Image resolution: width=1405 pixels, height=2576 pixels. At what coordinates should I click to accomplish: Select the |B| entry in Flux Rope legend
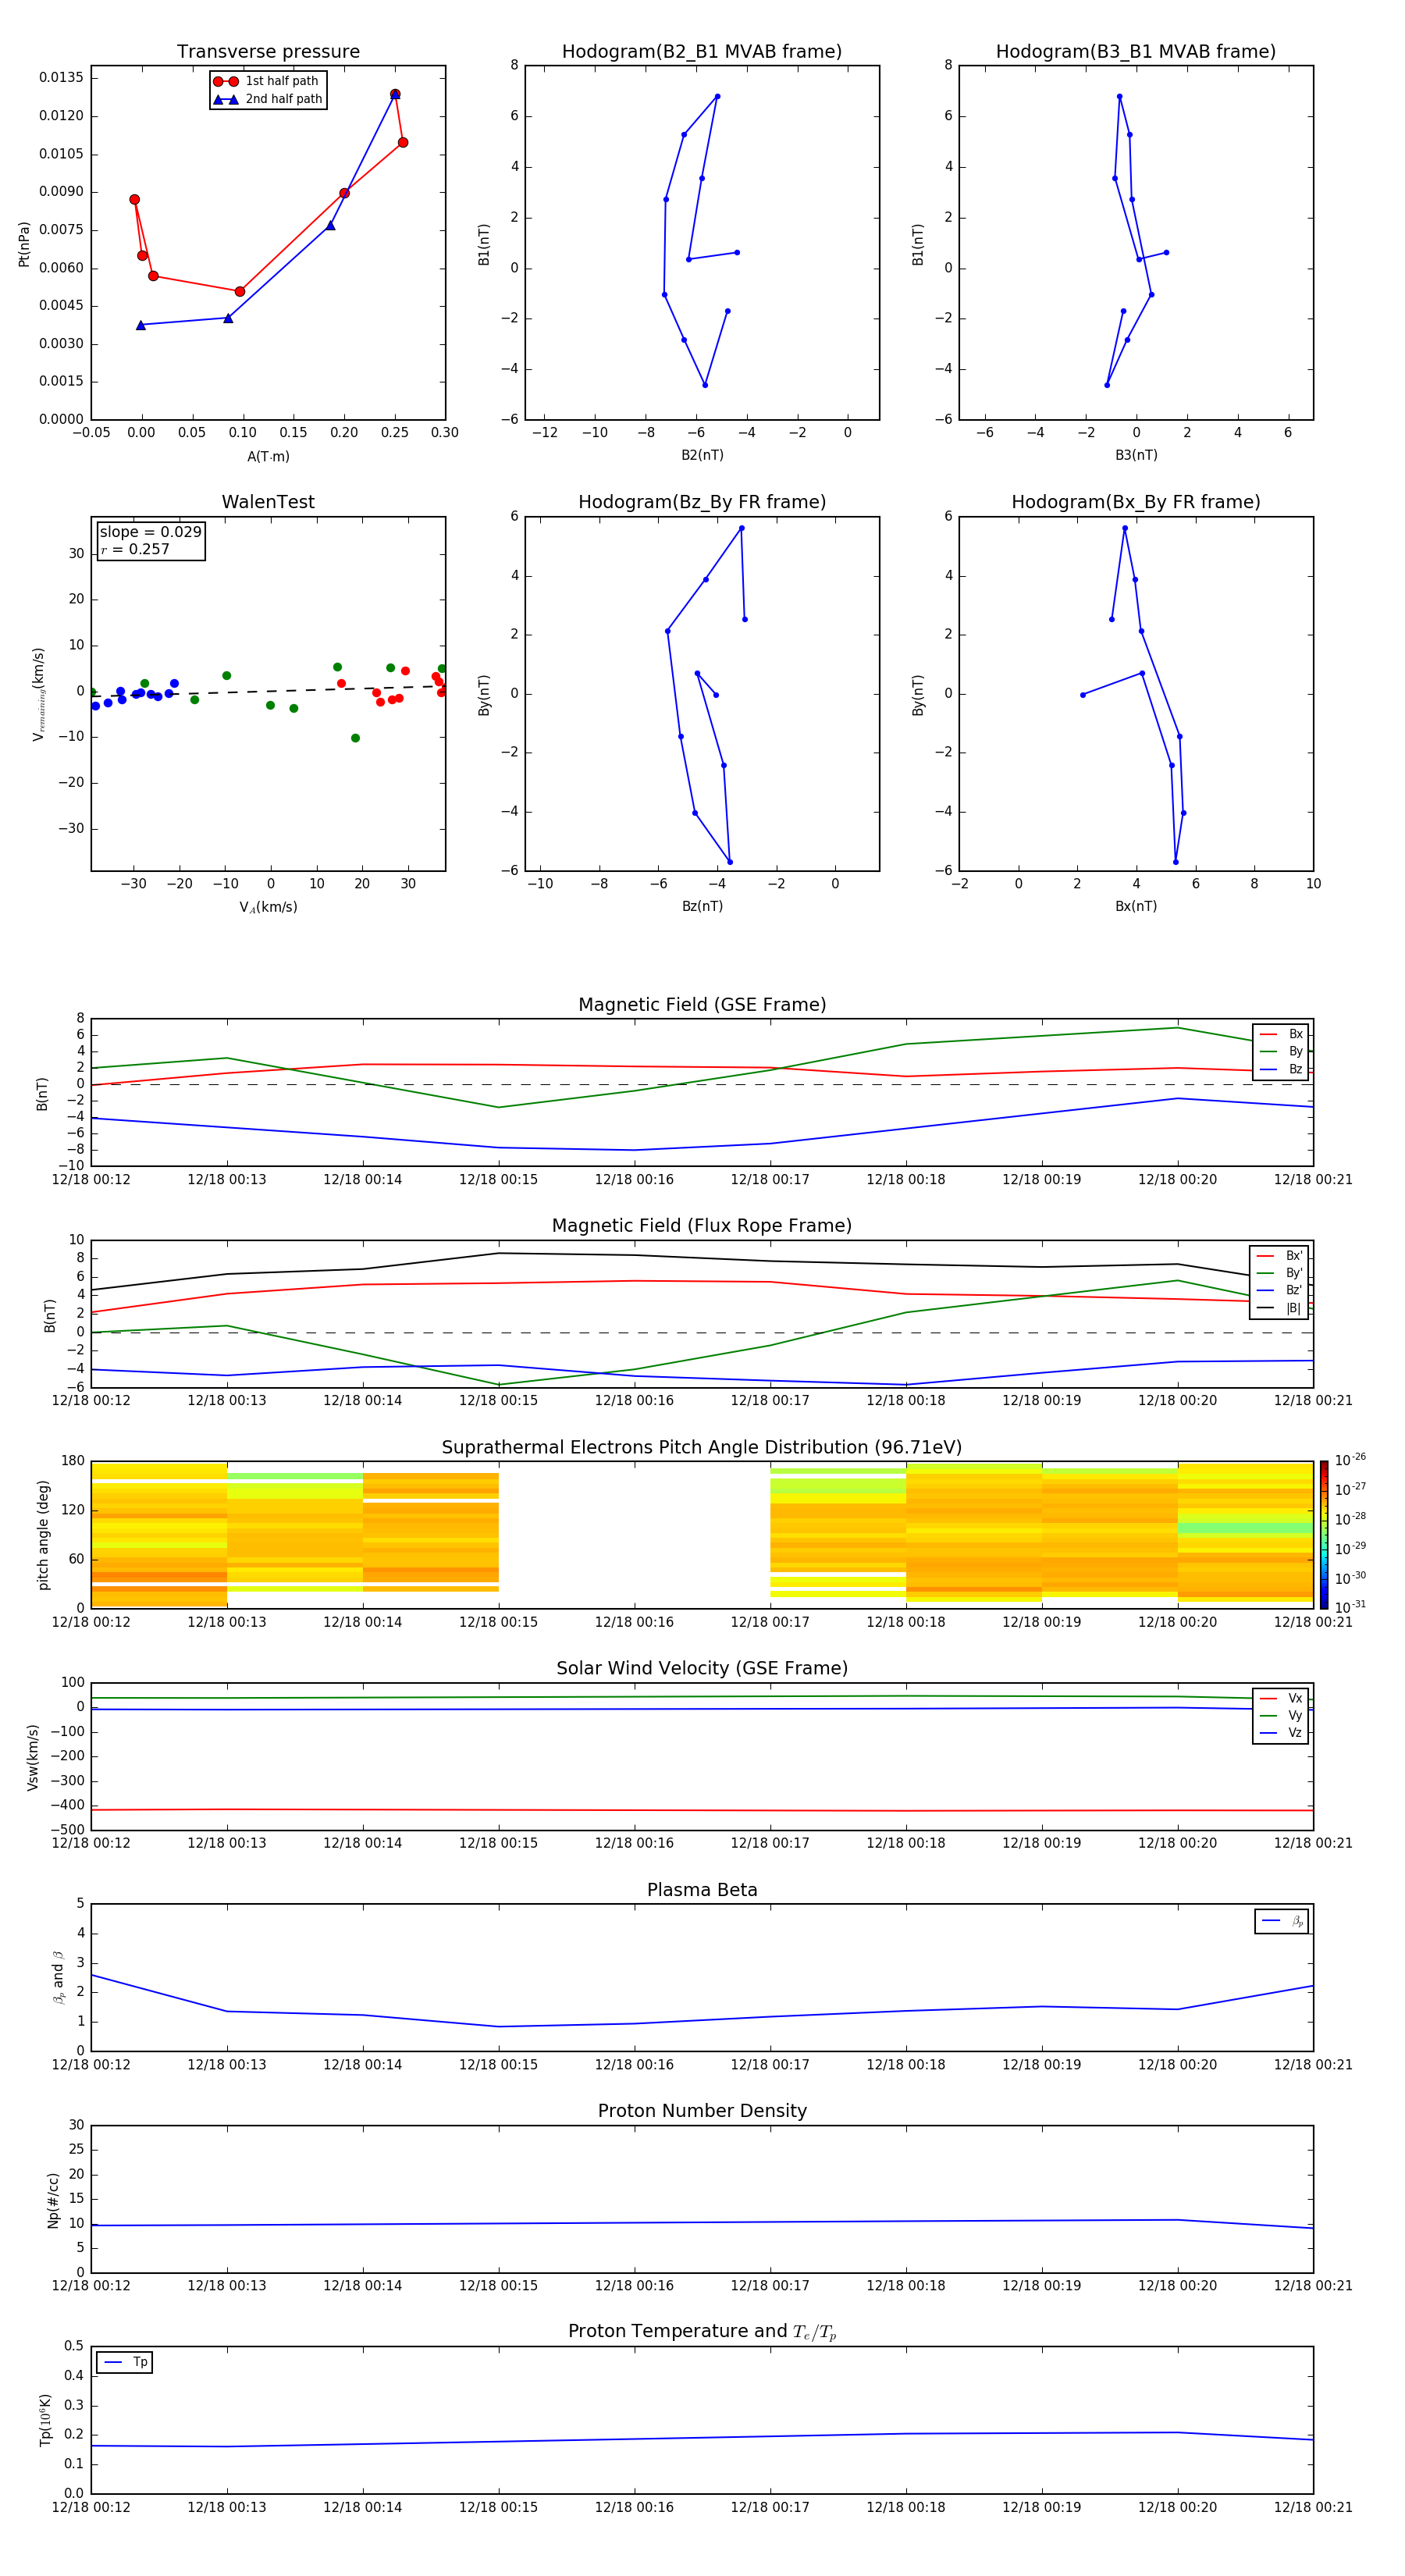coord(1279,1308)
